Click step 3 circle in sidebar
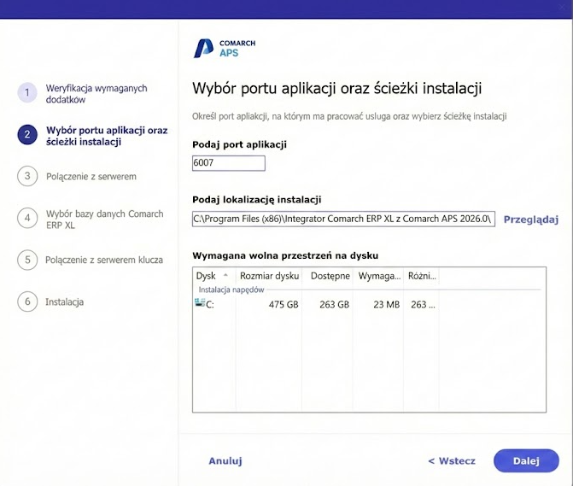This screenshot has height=486, width=573. click(27, 176)
